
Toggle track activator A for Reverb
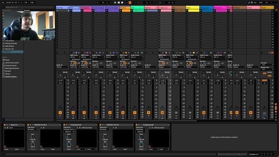pyautogui.click(x=237, y=113)
